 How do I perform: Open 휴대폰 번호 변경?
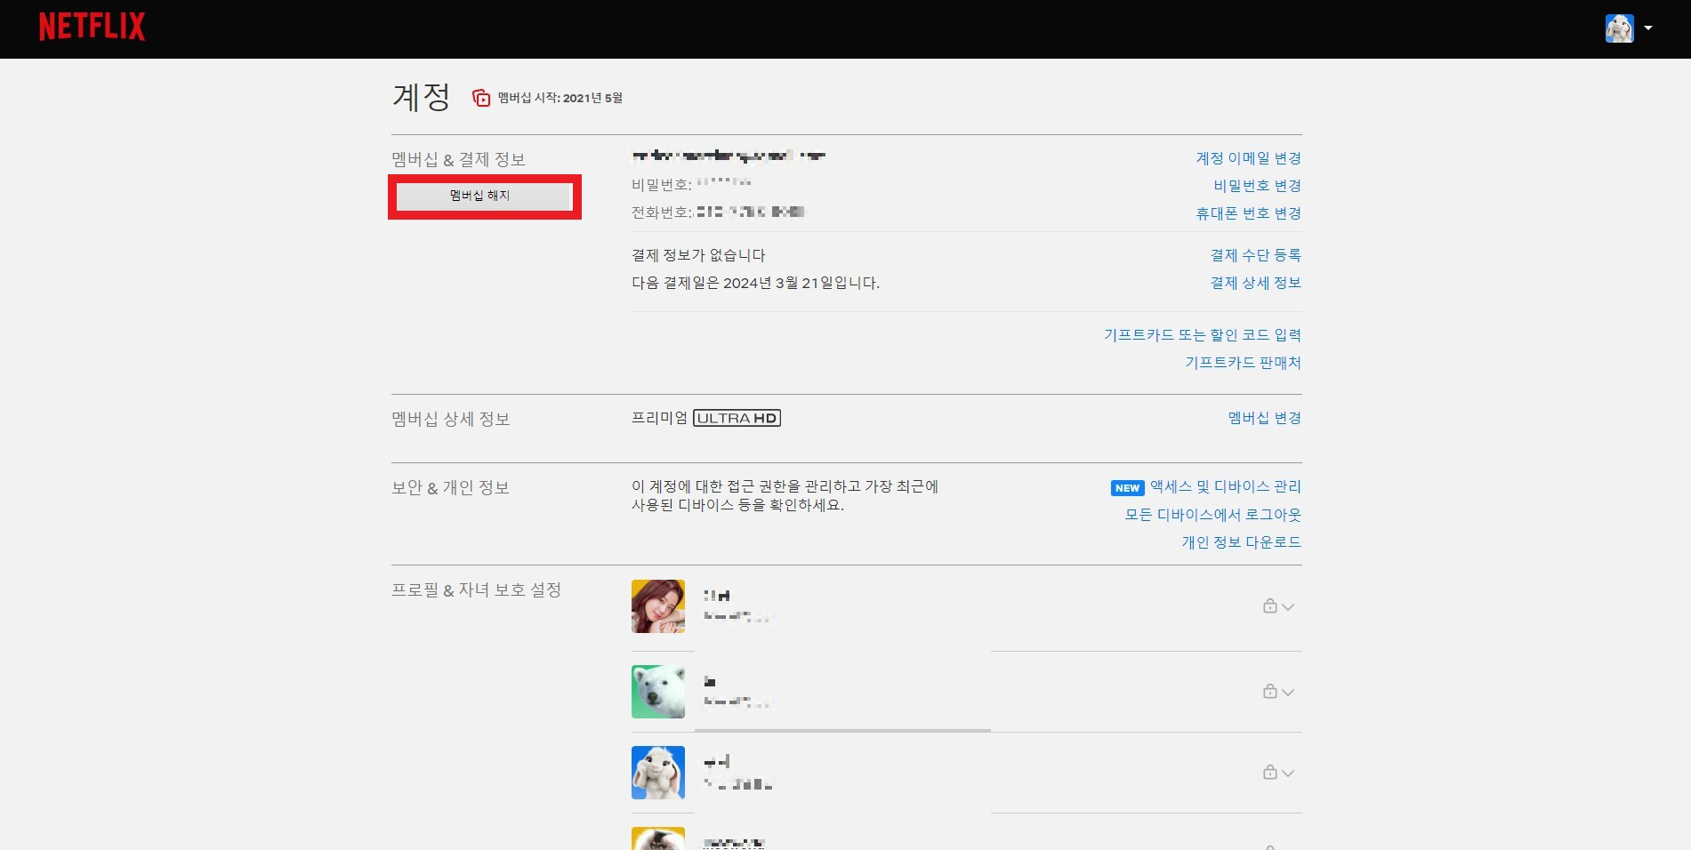(x=1249, y=213)
